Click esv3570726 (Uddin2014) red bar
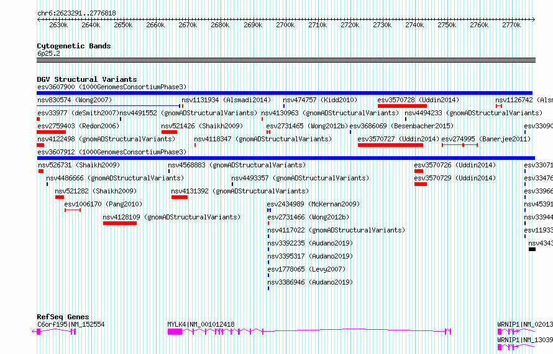This screenshot has height=354, width=553. point(419,171)
